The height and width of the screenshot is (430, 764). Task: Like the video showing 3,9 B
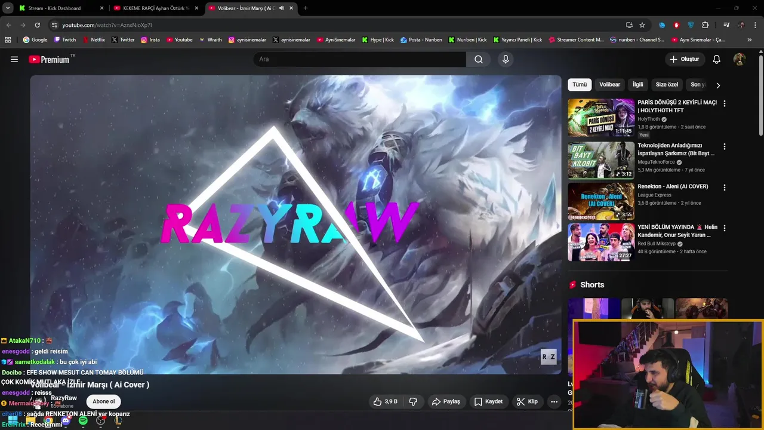click(385, 401)
